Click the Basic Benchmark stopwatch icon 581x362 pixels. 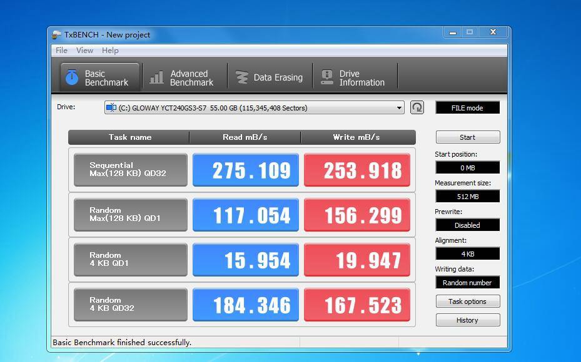(x=72, y=77)
